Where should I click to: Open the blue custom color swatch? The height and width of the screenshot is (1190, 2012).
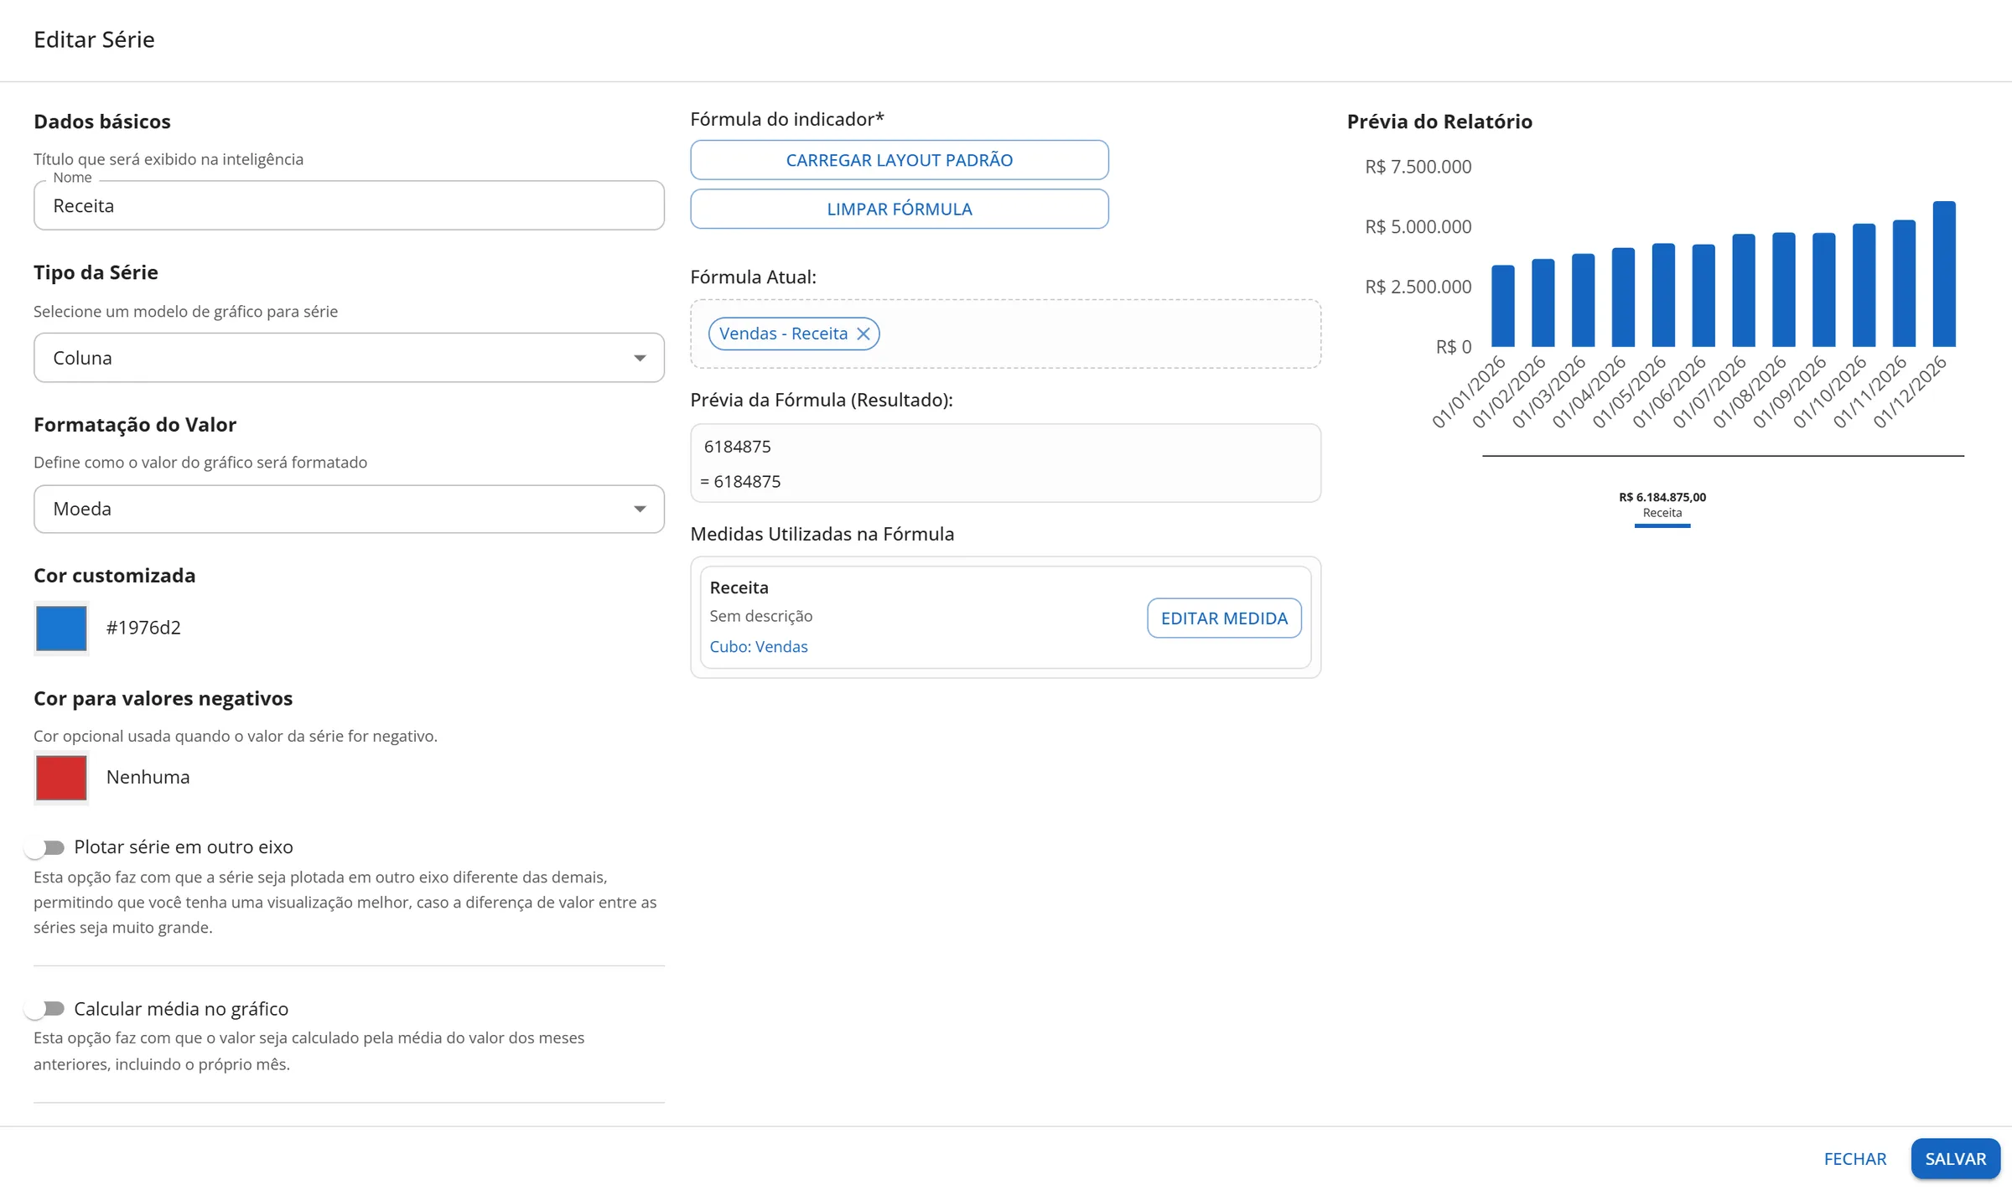pos(61,628)
